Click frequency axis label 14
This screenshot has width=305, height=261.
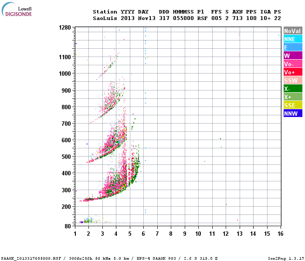(x=253, y=234)
